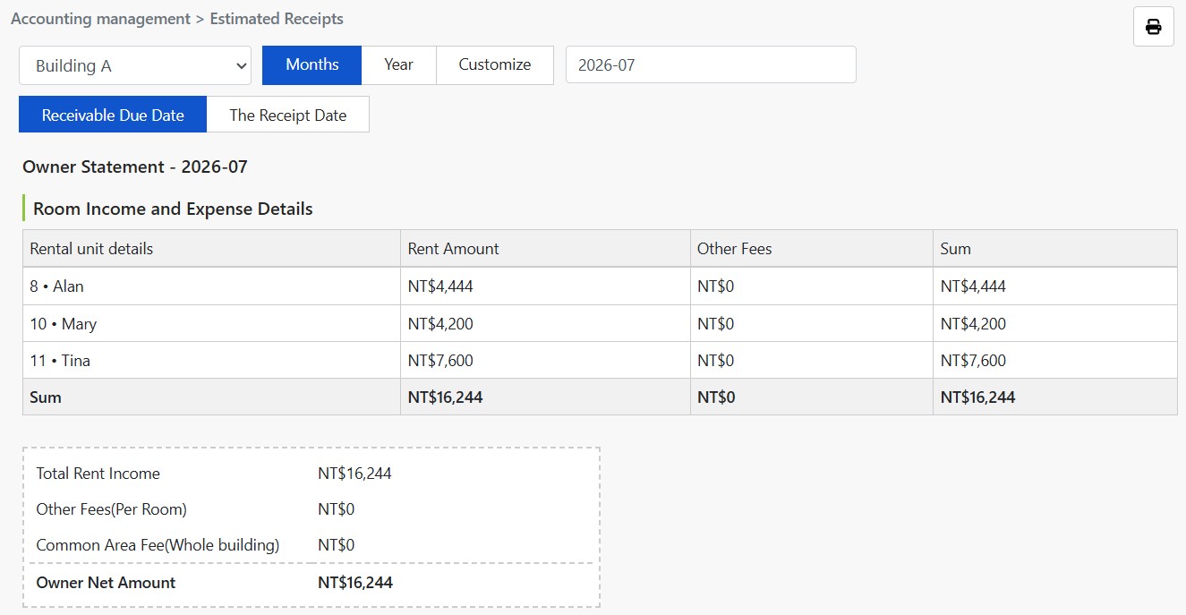The image size is (1186, 615).
Task: Open the Building A dropdown
Action: click(x=135, y=65)
